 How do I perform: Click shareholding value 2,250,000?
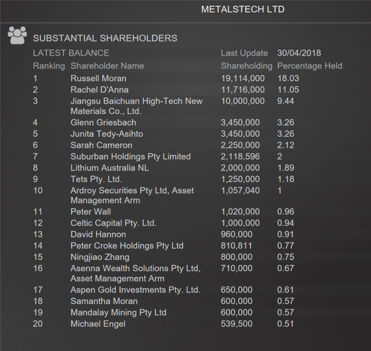[x=240, y=146]
